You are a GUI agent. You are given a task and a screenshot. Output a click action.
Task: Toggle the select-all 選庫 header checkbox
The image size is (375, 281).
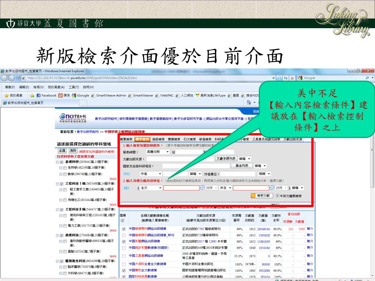(x=123, y=221)
